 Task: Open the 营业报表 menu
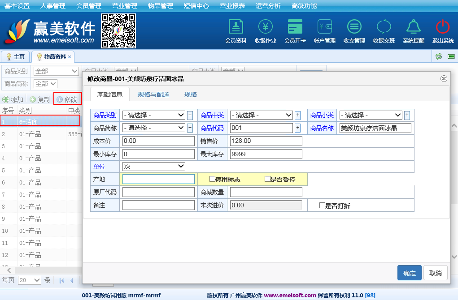(x=232, y=6)
